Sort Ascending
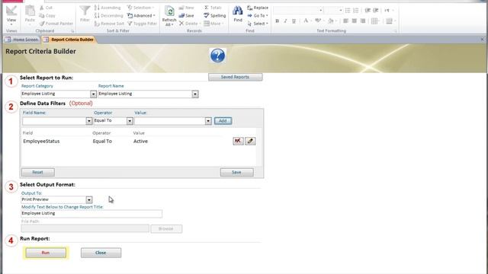The width and height of the screenshot is (488, 274). (108, 8)
